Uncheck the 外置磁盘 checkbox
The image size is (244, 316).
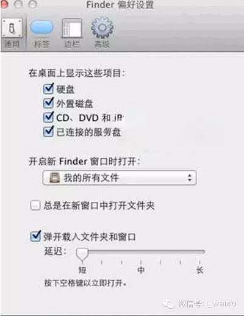tap(48, 103)
